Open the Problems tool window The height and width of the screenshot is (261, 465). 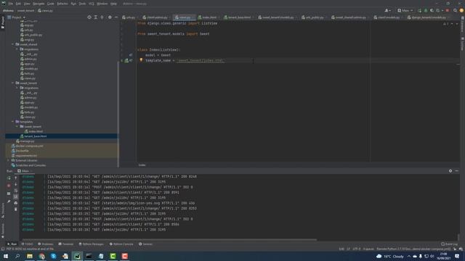(x=46, y=244)
